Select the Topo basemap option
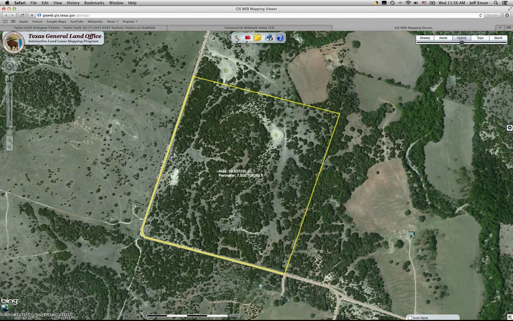This screenshot has height=321, width=513. 480,38
